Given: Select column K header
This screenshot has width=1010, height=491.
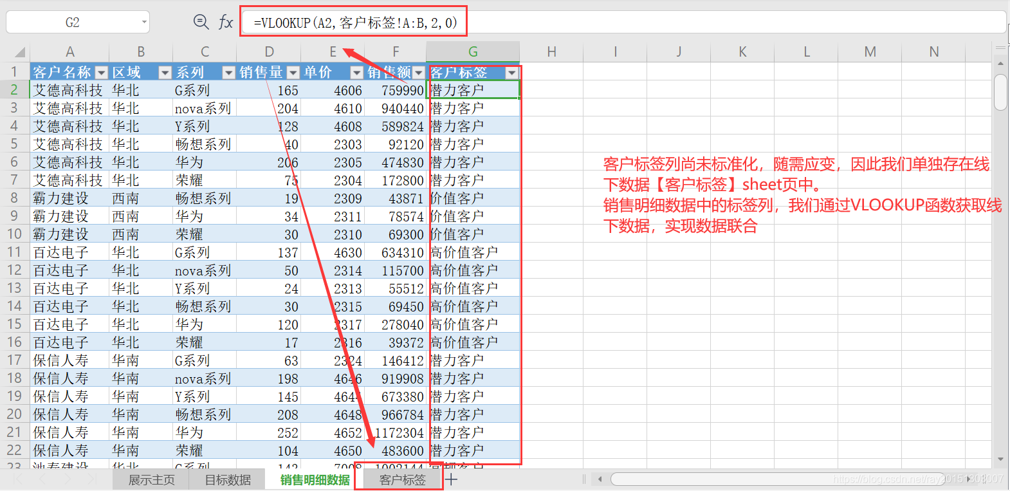Looking at the screenshot, I should pyautogui.click(x=742, y=51).
